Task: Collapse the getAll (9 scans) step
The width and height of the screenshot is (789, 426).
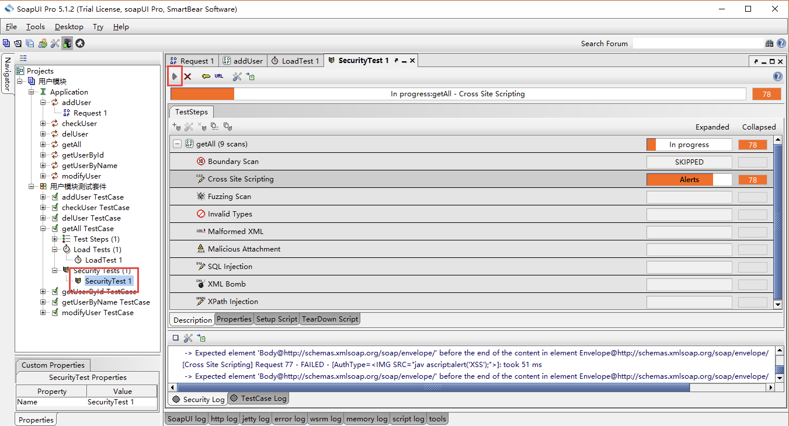Action: click(x=177, y=144)
